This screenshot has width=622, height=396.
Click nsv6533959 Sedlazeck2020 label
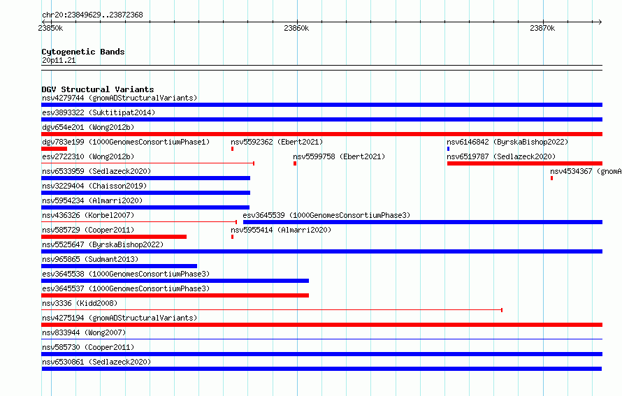[96, 171]
